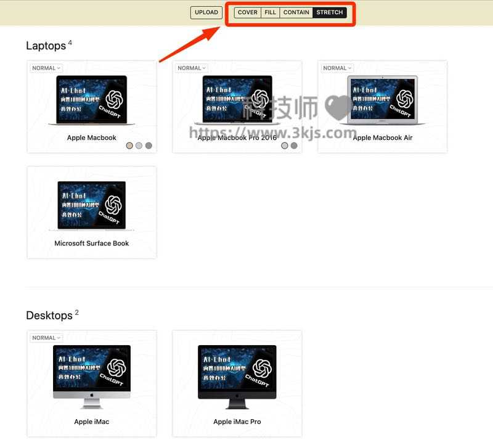Open the Microsoft Surface Book mockup image

(91, 206)
